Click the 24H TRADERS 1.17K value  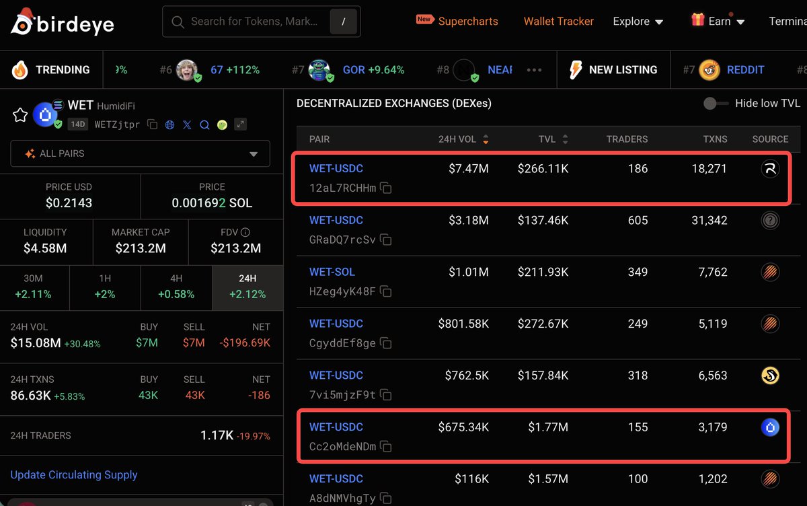(217, 436)
